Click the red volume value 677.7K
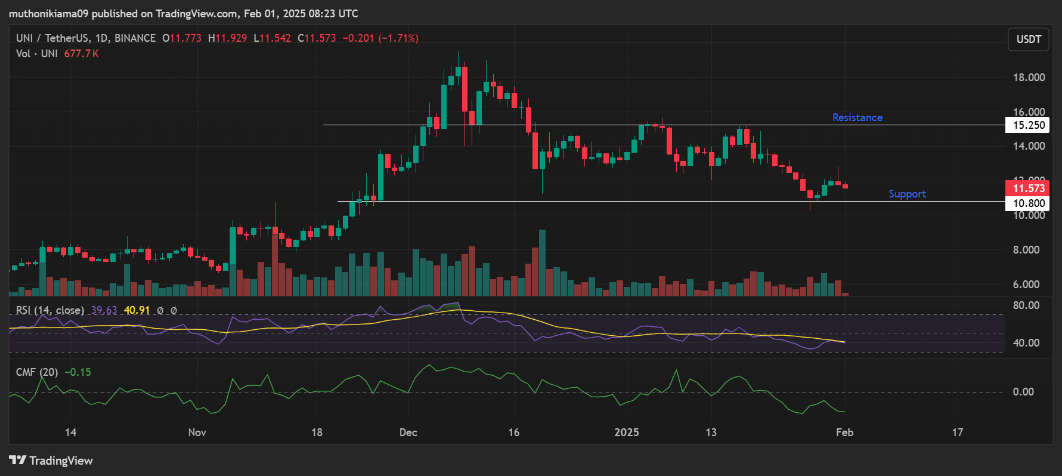Image resolution: width=1062 pixels, height=476 pixels. pyautogui.click(x=81, y=54)
